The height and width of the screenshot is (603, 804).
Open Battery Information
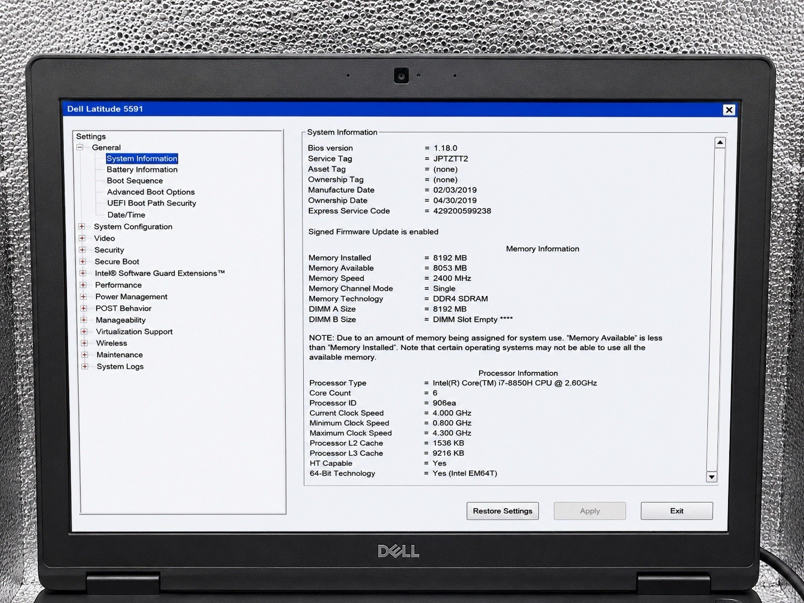(142, 169)
